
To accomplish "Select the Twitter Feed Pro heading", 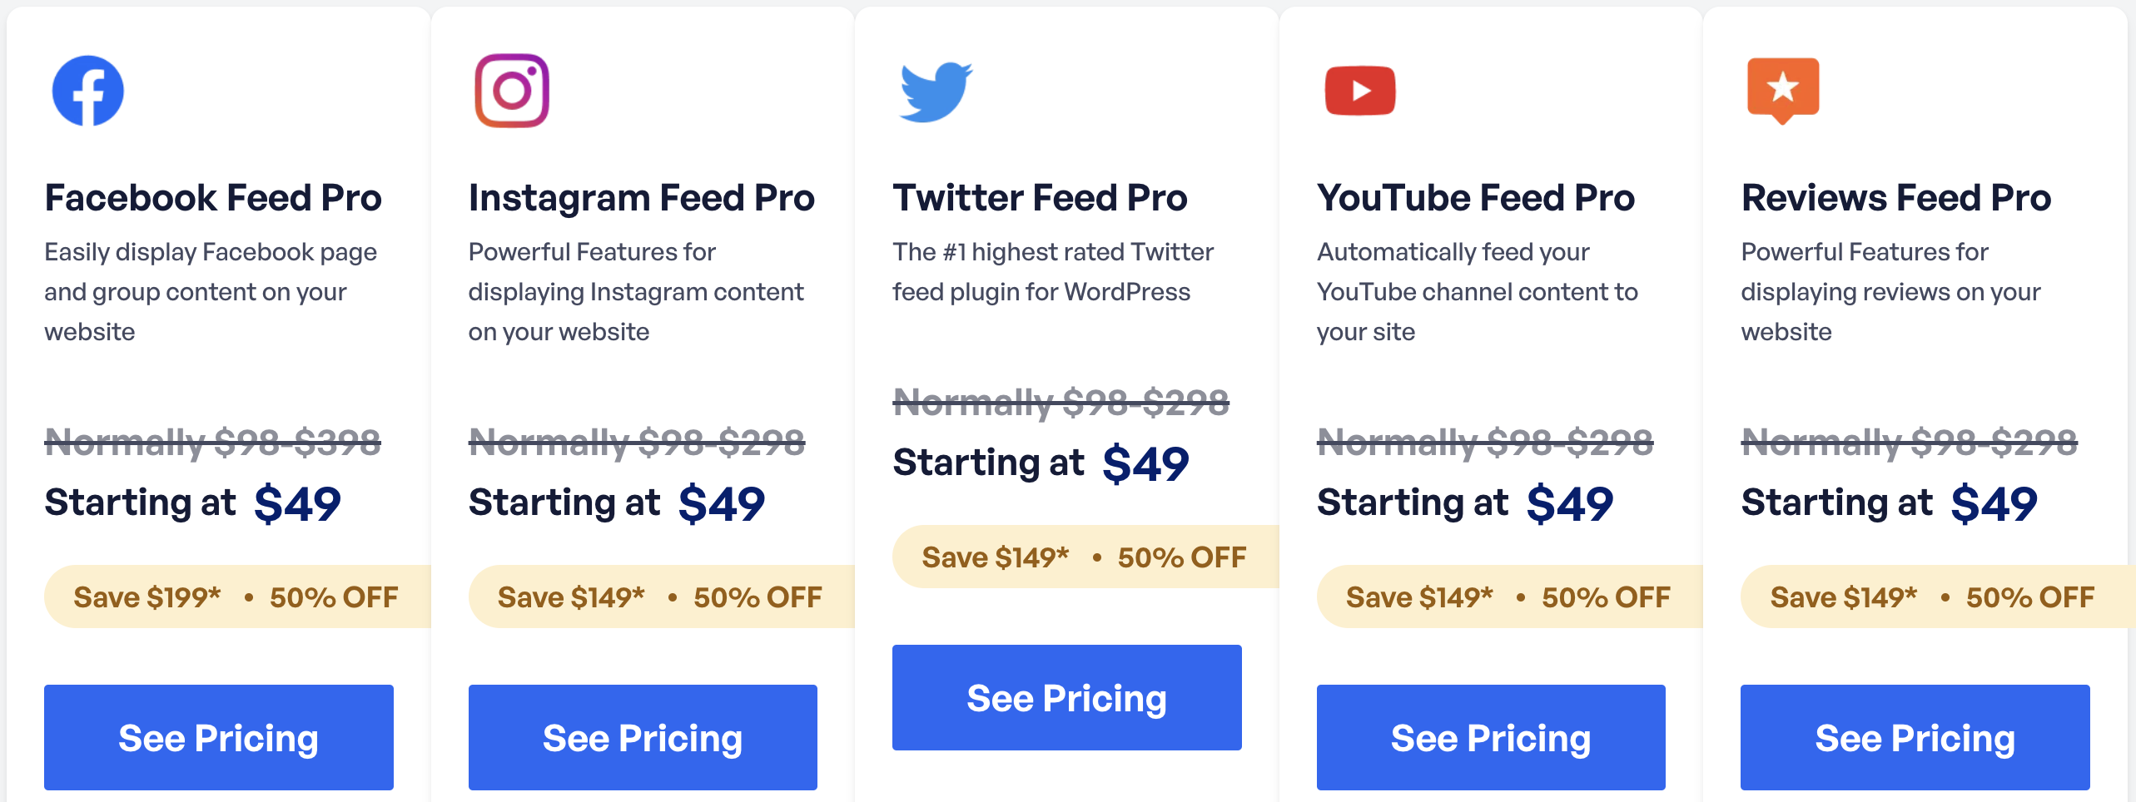I will tap(1041, 198).
